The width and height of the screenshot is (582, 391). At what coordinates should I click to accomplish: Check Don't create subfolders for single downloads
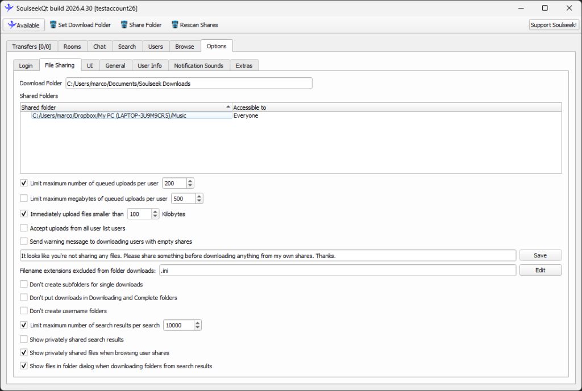coord(24,284)
